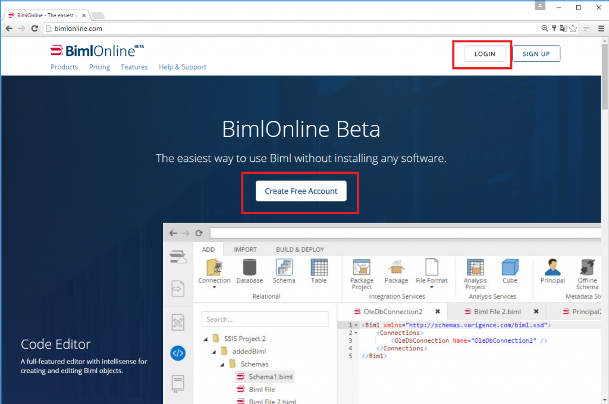Switch to the ADD ribbon tab
The height and width of the screenshot is (404, 609).
(x=208, y=249)
